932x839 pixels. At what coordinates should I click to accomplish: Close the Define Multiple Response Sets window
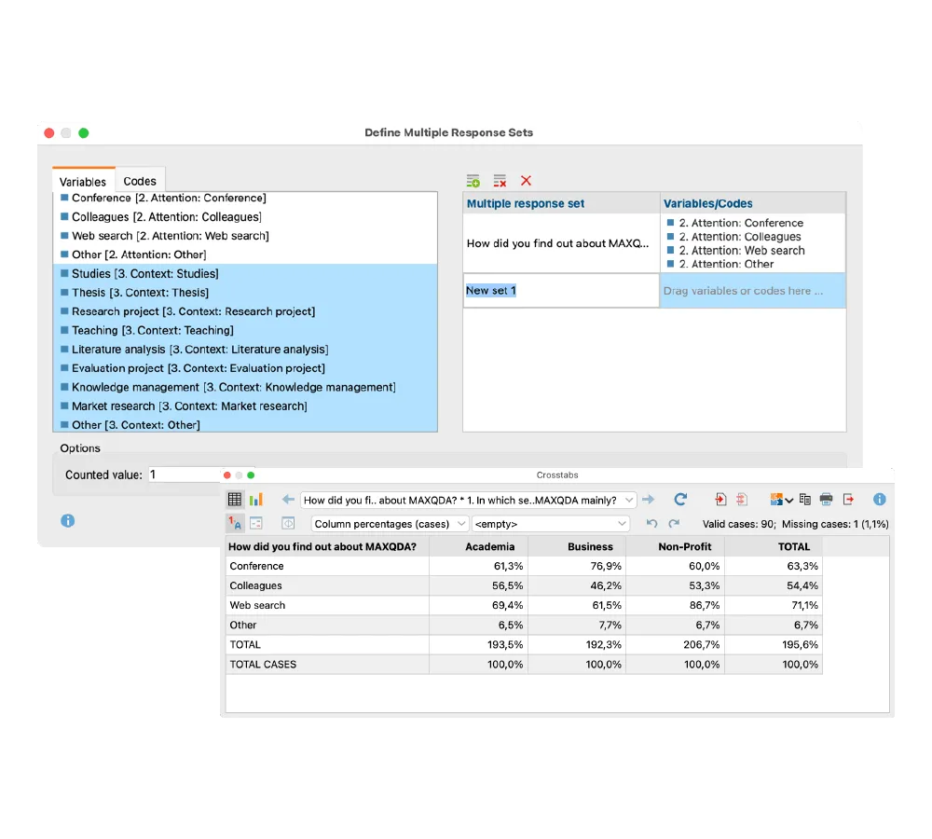tap(49, 132)
